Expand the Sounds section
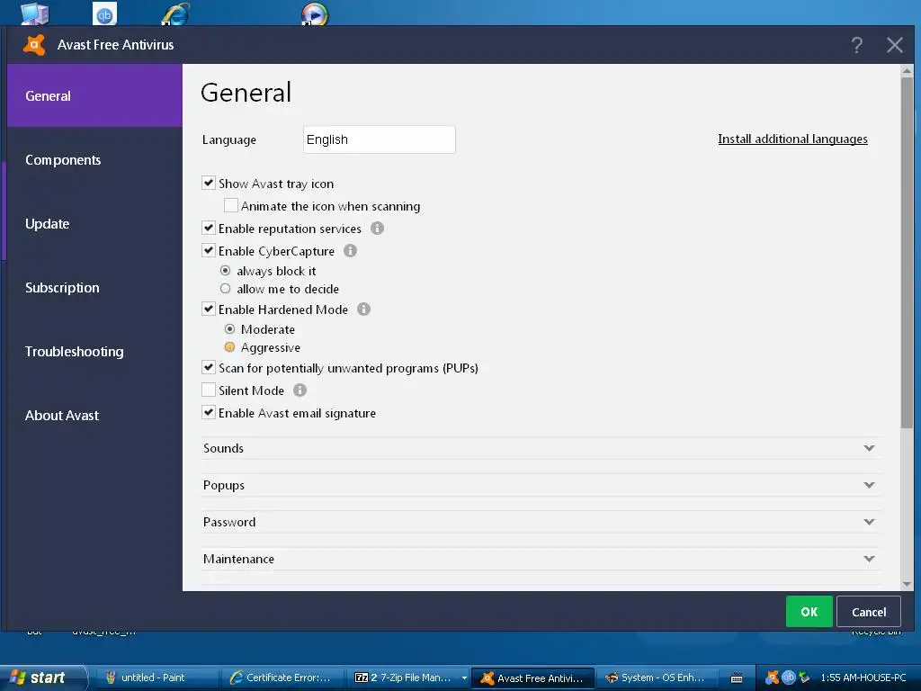Viewport: 921px width, 691px height. (x=541, y=448)
